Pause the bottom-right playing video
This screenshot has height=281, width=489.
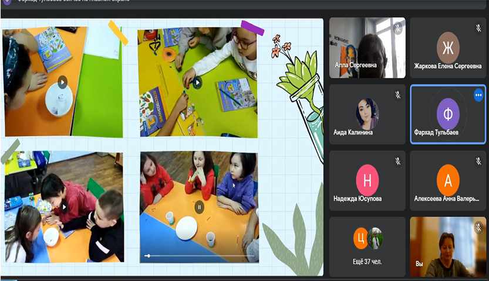tap(199, 206)
